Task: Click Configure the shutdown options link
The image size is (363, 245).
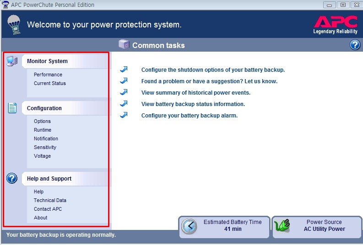Action: click(x=213, y=70)
